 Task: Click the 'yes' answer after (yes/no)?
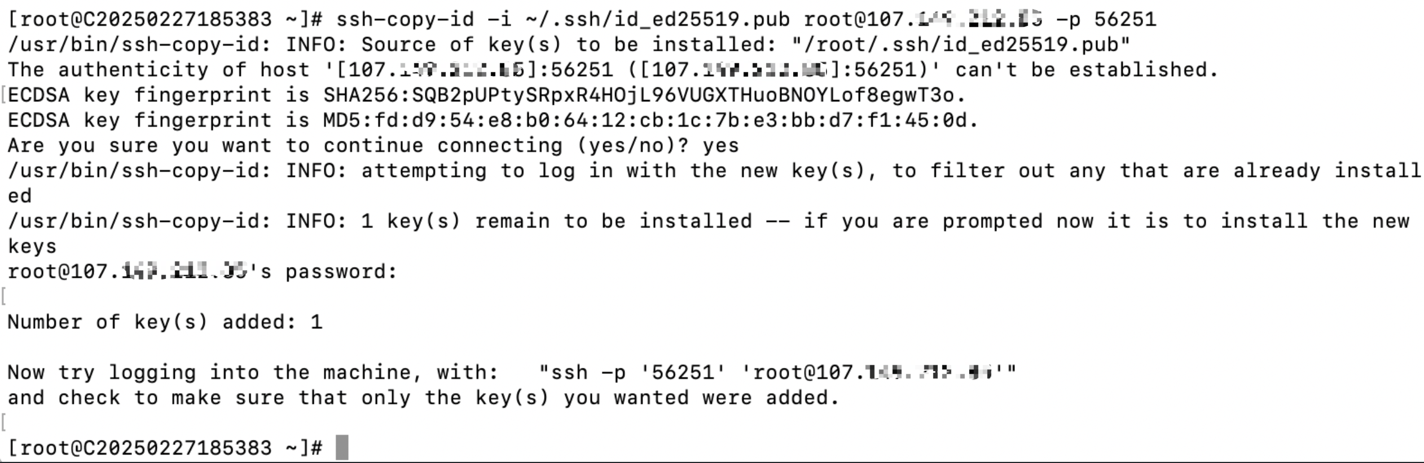point(720,146)
